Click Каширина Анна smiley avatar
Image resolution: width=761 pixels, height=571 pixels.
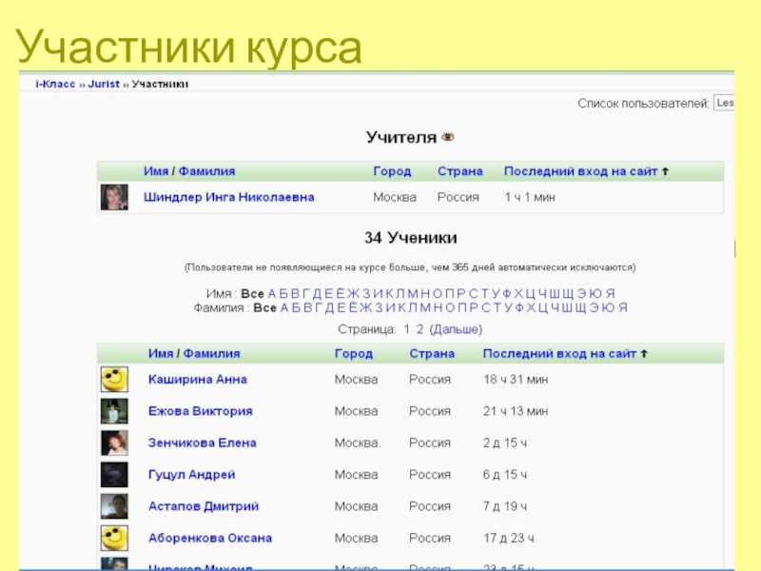pyautogui.click(x=114, y=379)
